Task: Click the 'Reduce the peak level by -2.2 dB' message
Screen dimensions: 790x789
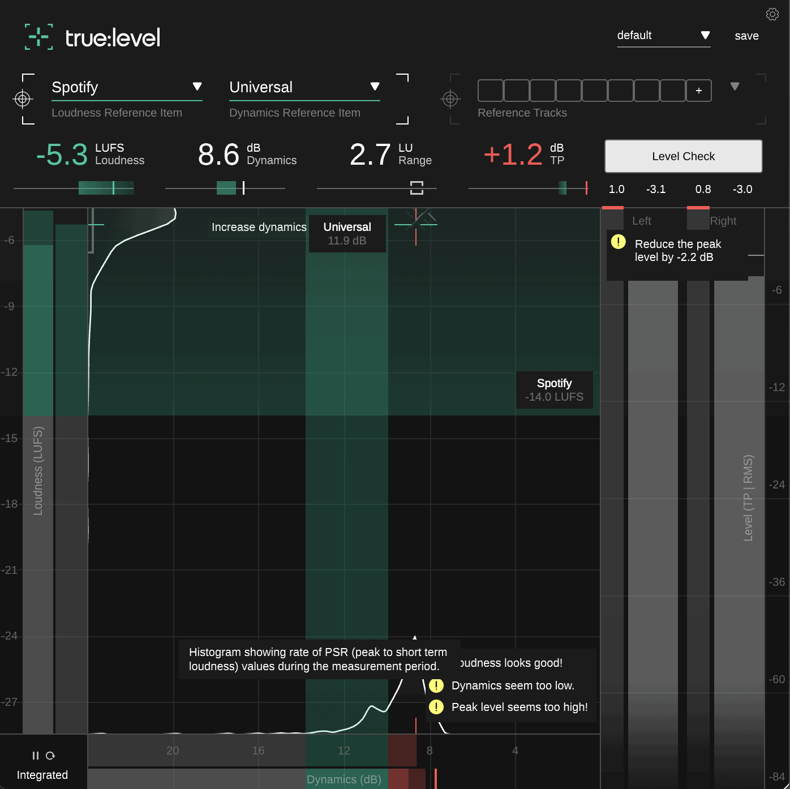Action: (x=678, y=251)
